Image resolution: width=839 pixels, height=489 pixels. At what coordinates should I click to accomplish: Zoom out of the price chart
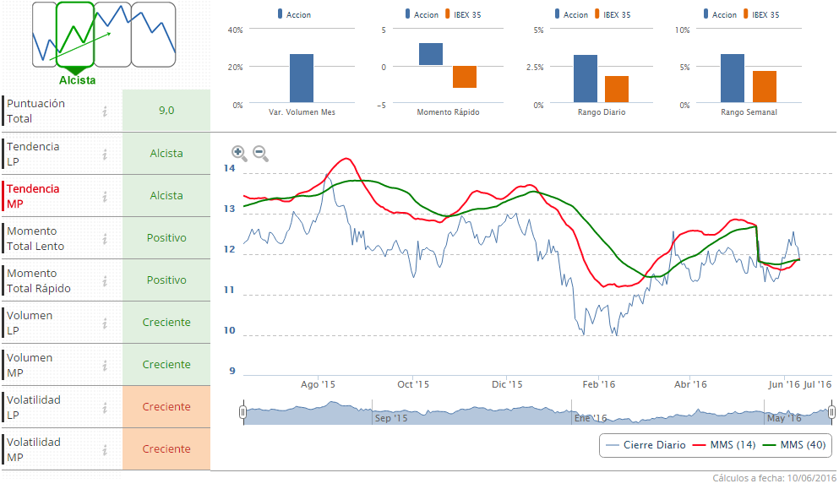click(x=260, y=154)
